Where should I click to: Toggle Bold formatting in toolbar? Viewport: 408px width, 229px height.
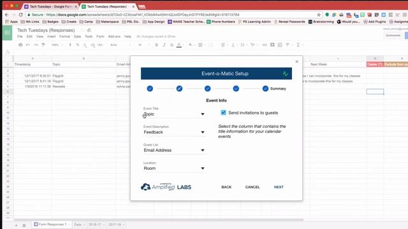click(x=156, y=45)
